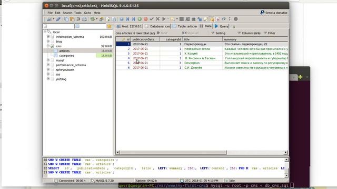Collapse the local session tree node

tap(45, 32)
